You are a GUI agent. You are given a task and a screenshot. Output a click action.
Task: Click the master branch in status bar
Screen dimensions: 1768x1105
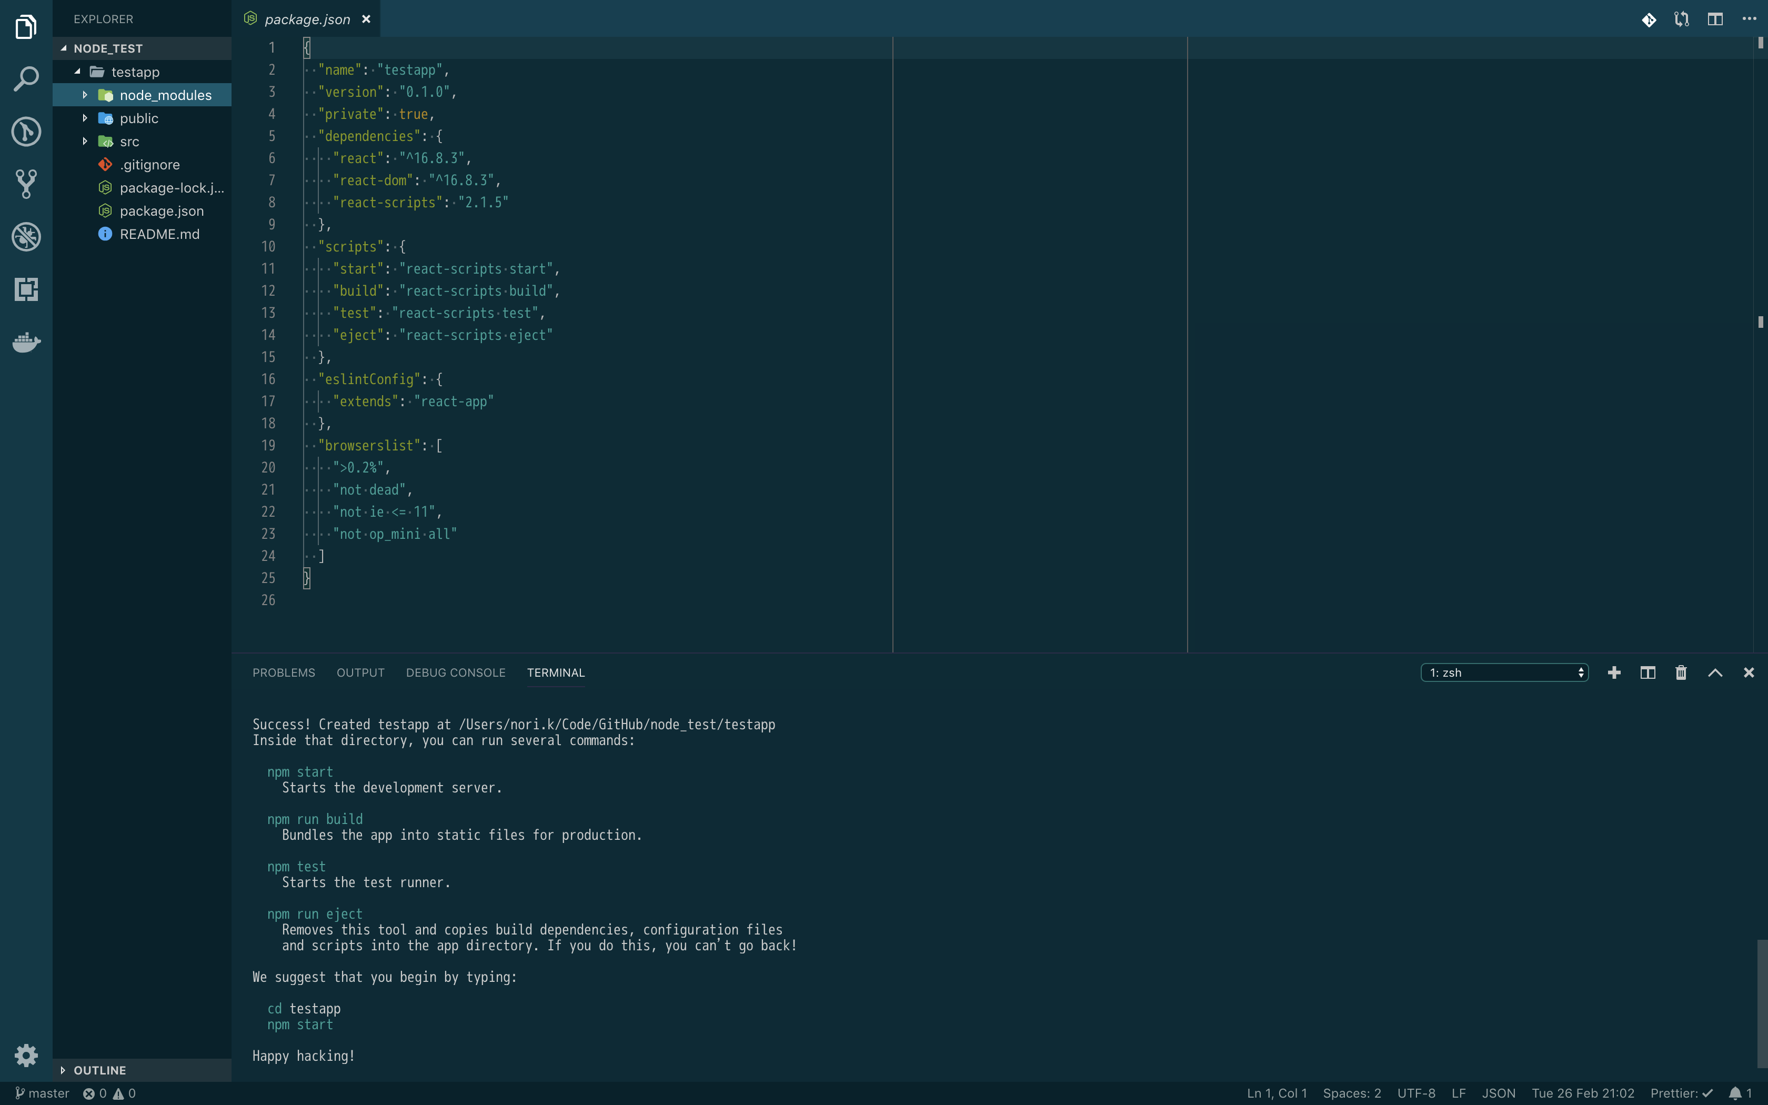(x=43, y=1093)
